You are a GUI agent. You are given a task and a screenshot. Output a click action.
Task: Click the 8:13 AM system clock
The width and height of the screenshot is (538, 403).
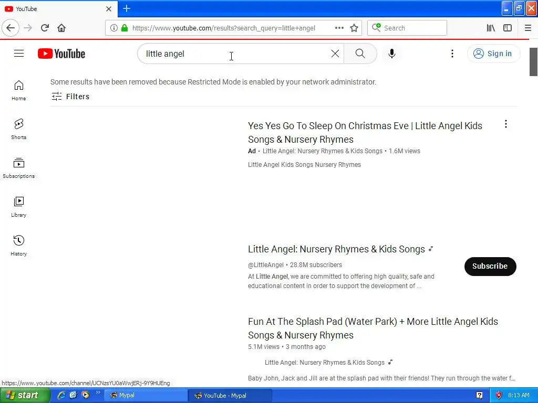(x=519, y=395)
